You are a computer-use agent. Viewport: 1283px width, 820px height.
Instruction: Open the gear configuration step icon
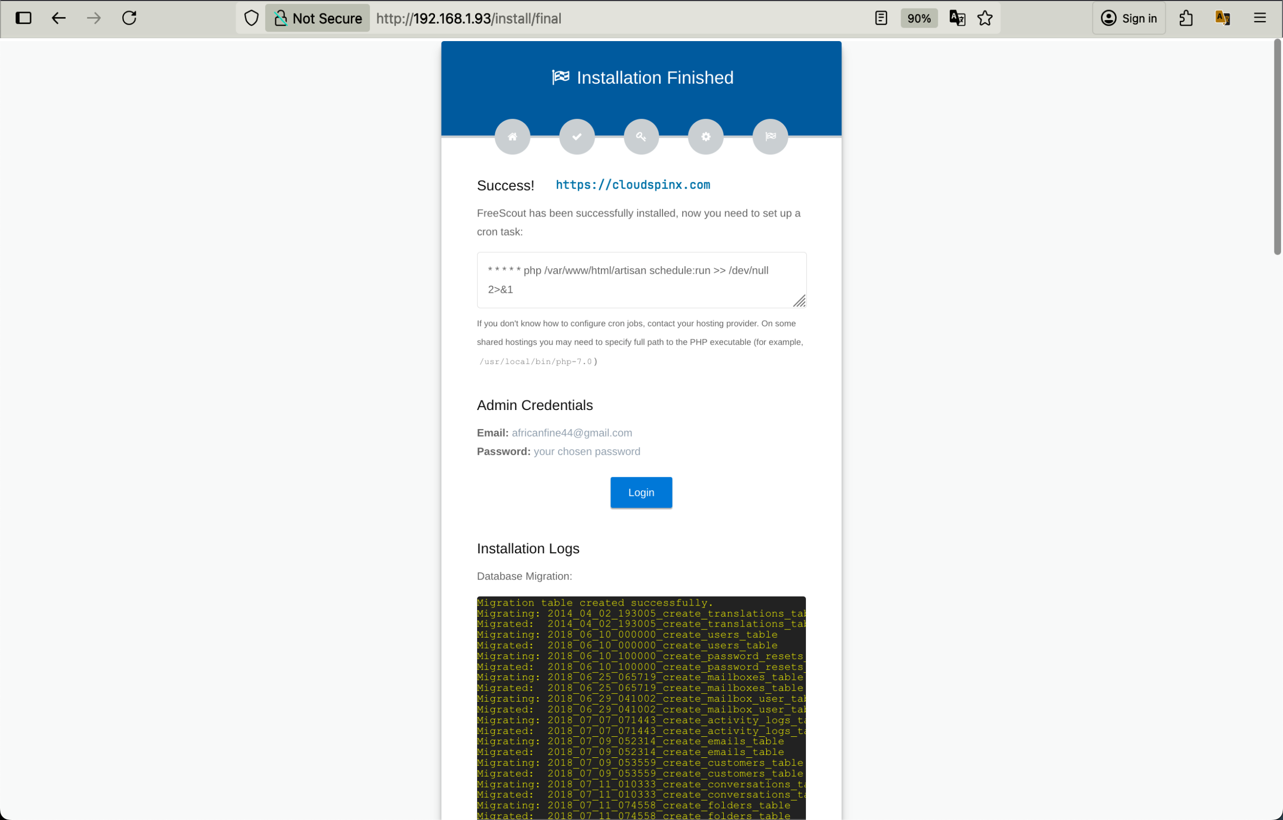706,136
